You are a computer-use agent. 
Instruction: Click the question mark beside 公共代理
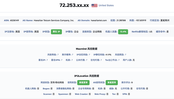pyautogui.click(x=86, y=60)
